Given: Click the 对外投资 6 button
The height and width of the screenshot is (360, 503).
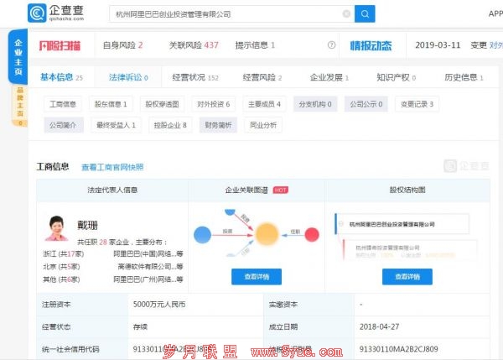Looking at the screenshot, I should point(213,104).
